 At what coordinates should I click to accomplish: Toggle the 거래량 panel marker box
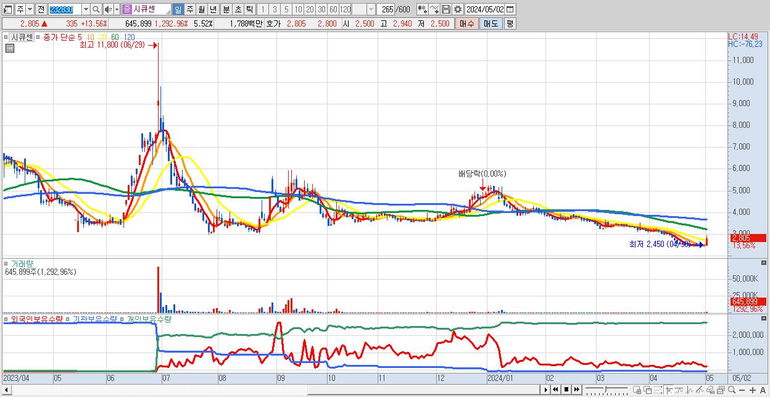[7, 264]
